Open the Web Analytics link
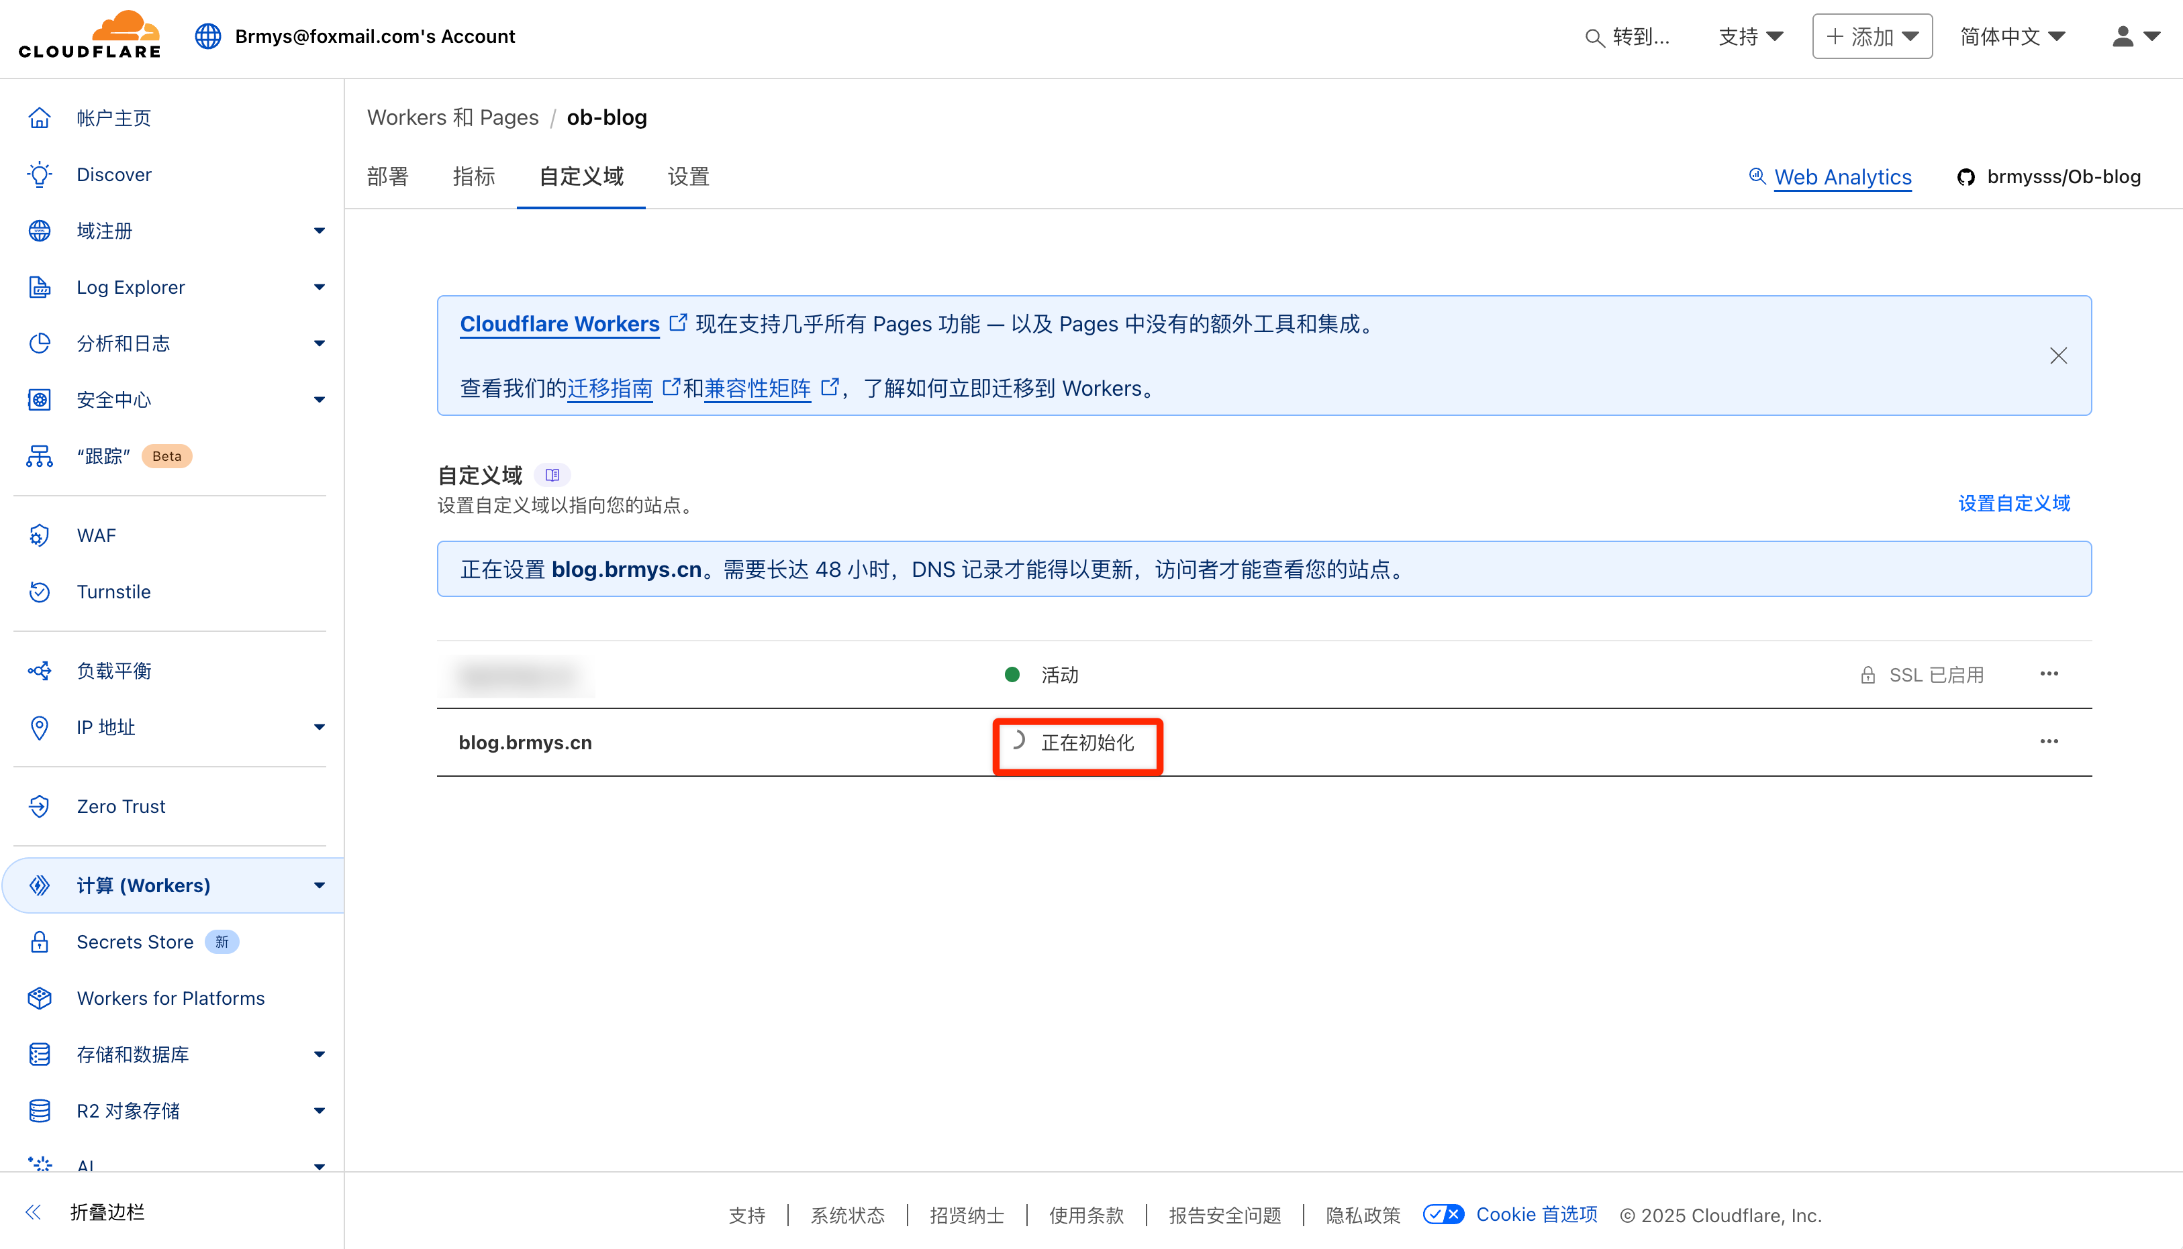Image resolution: width=2183 pixels, height=1249 pixels. pyautogui.click(x=1842, y=176)
